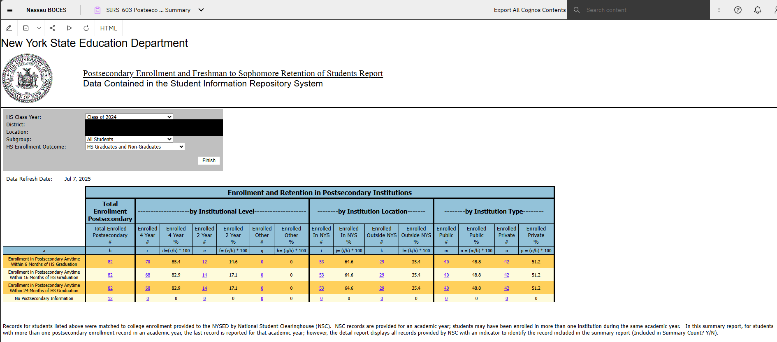Click the search magnifier icon

(577, 10)
